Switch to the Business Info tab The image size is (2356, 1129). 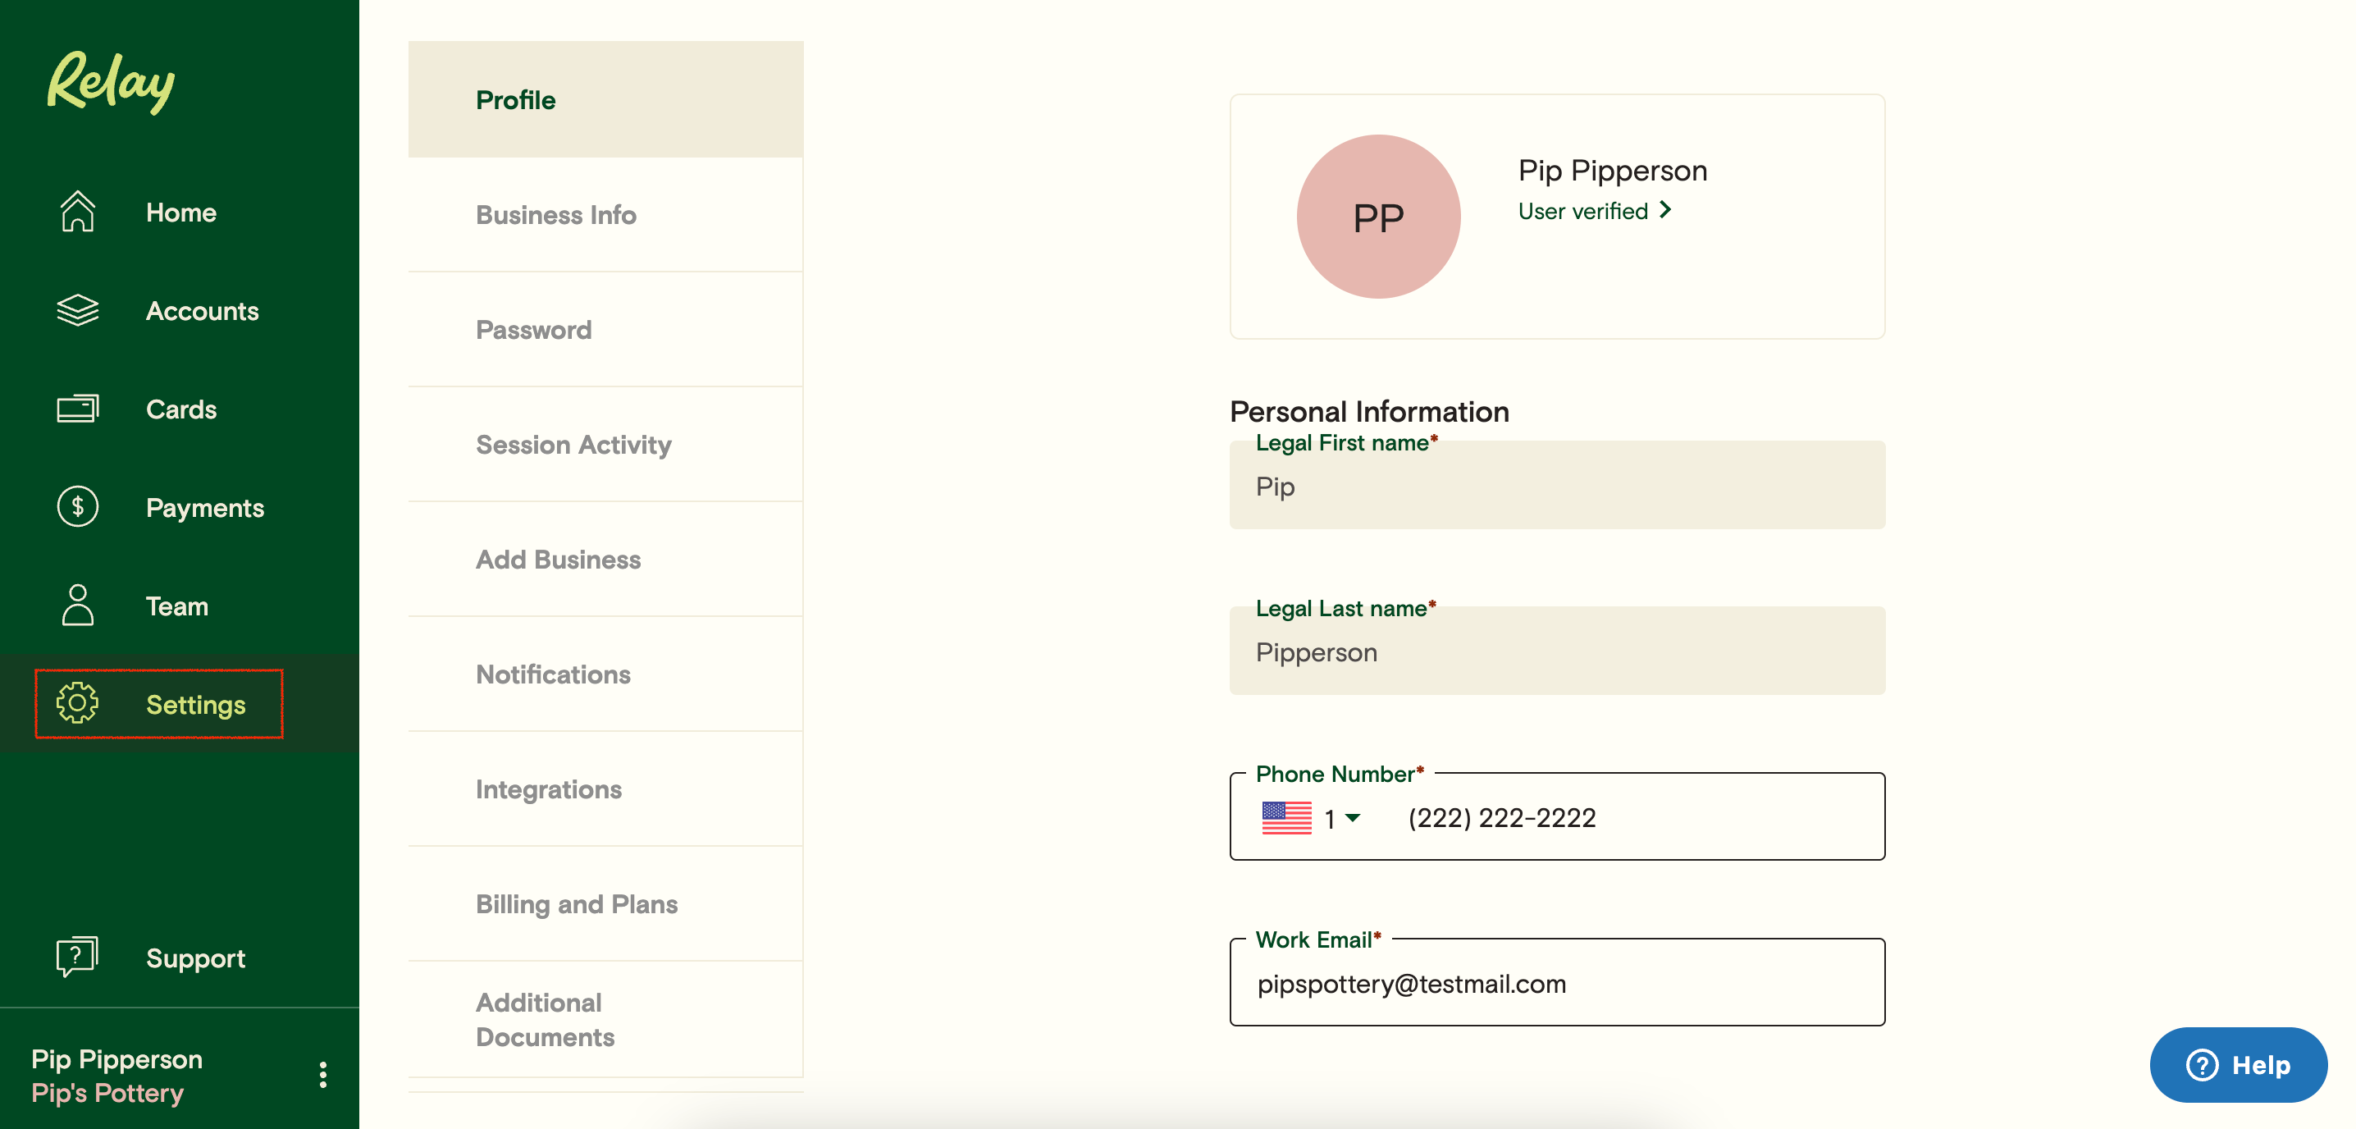point(556,215)
